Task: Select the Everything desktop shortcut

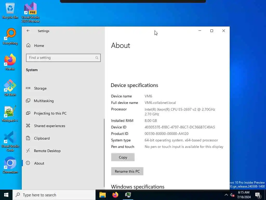Action: point(10,36)
